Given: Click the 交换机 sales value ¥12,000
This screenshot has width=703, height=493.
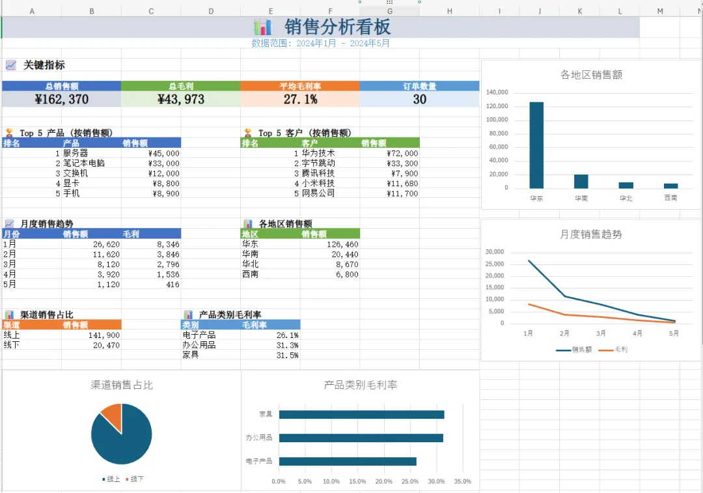Looking at the screenshot, I should pos(151,173).
